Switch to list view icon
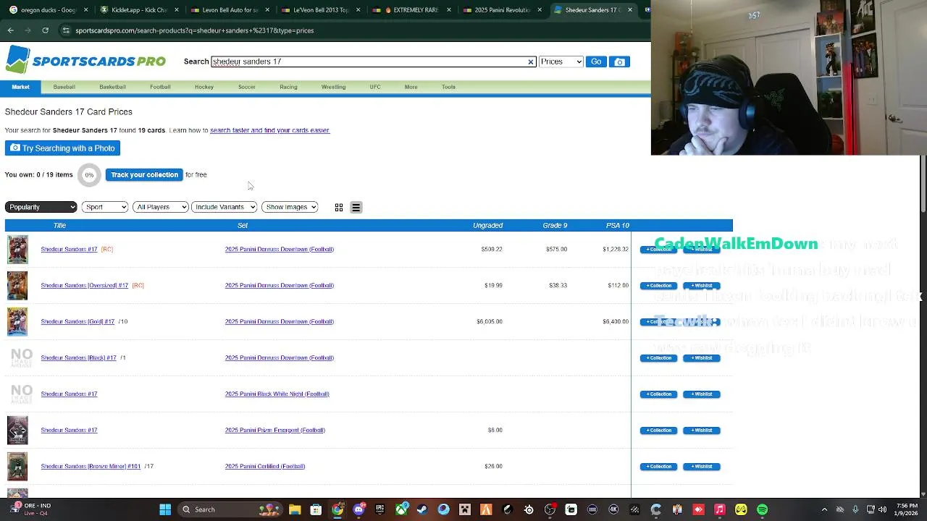 click(356, 208)
